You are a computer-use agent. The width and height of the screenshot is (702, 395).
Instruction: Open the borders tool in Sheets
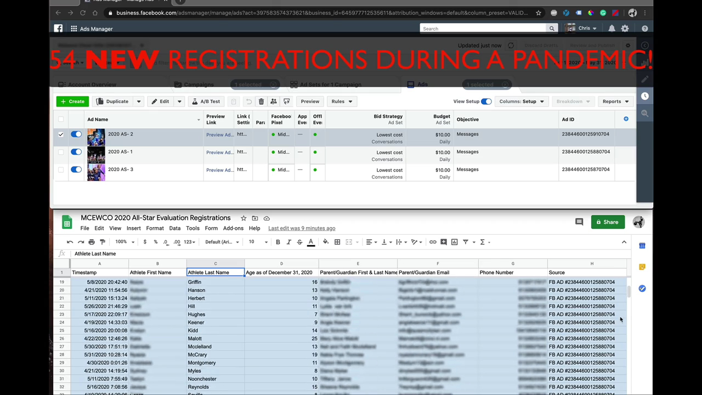point(337,242)
